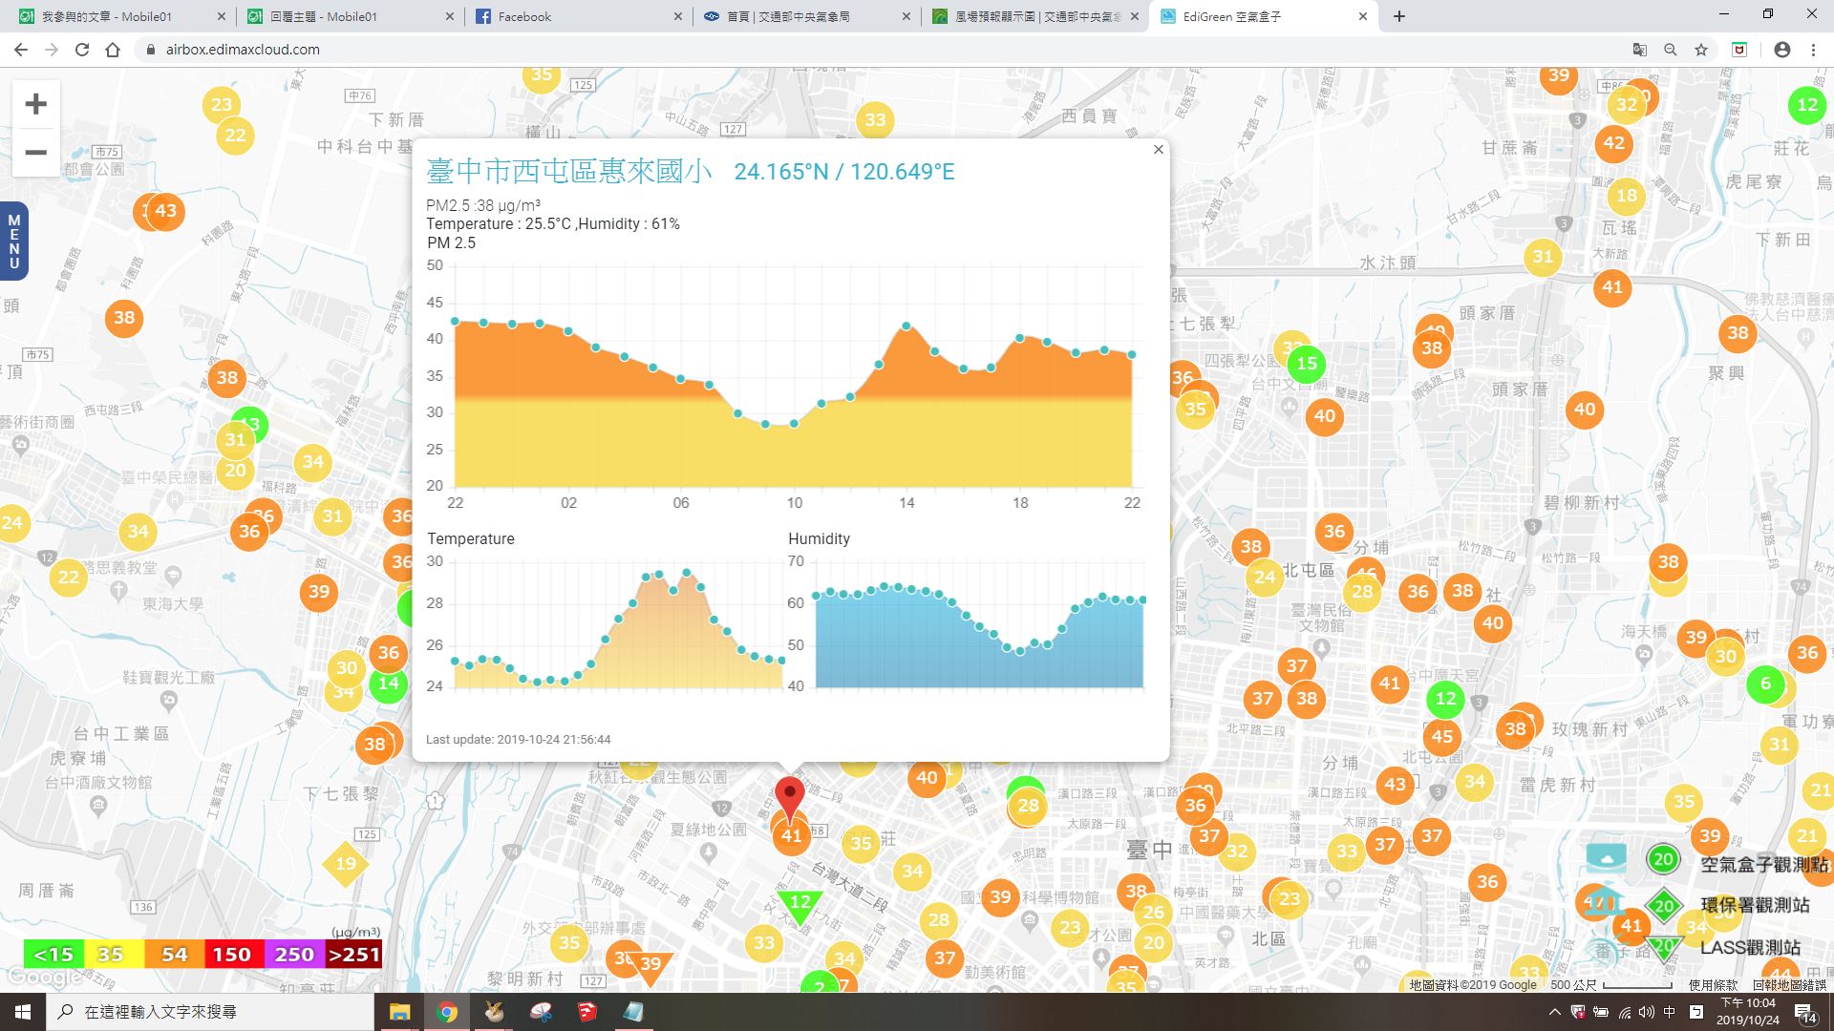Viewport: 1834px width, 1031px height.
Task: Open the Windows Start menu
Action: pos(23,1012)
